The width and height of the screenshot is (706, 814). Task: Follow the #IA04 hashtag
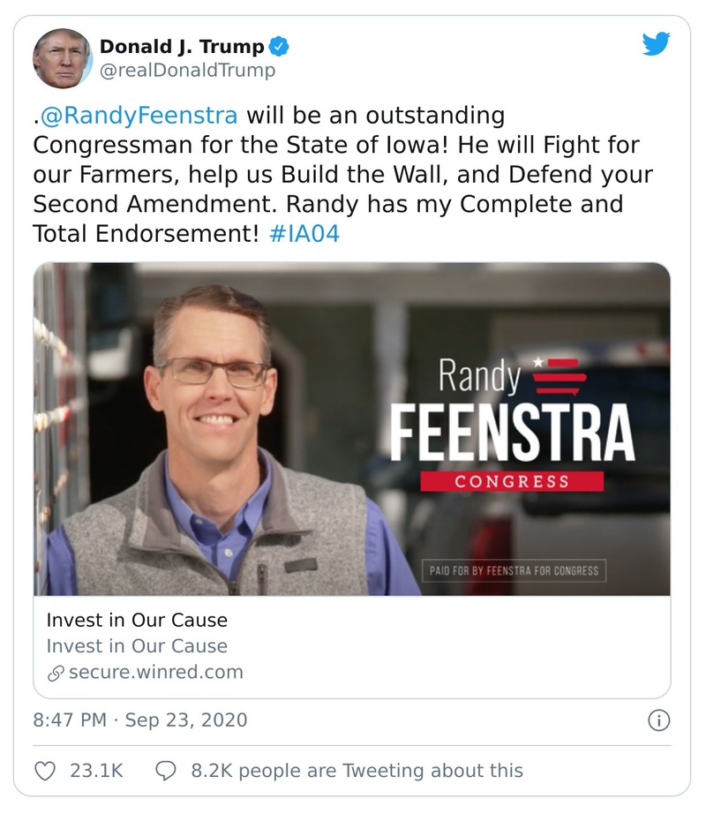click(301, 235)
